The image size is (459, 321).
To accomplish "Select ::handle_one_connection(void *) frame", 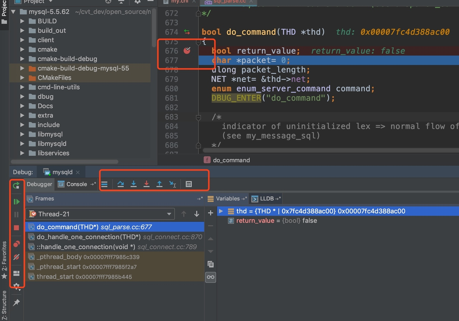I will [x=115, y=247].
